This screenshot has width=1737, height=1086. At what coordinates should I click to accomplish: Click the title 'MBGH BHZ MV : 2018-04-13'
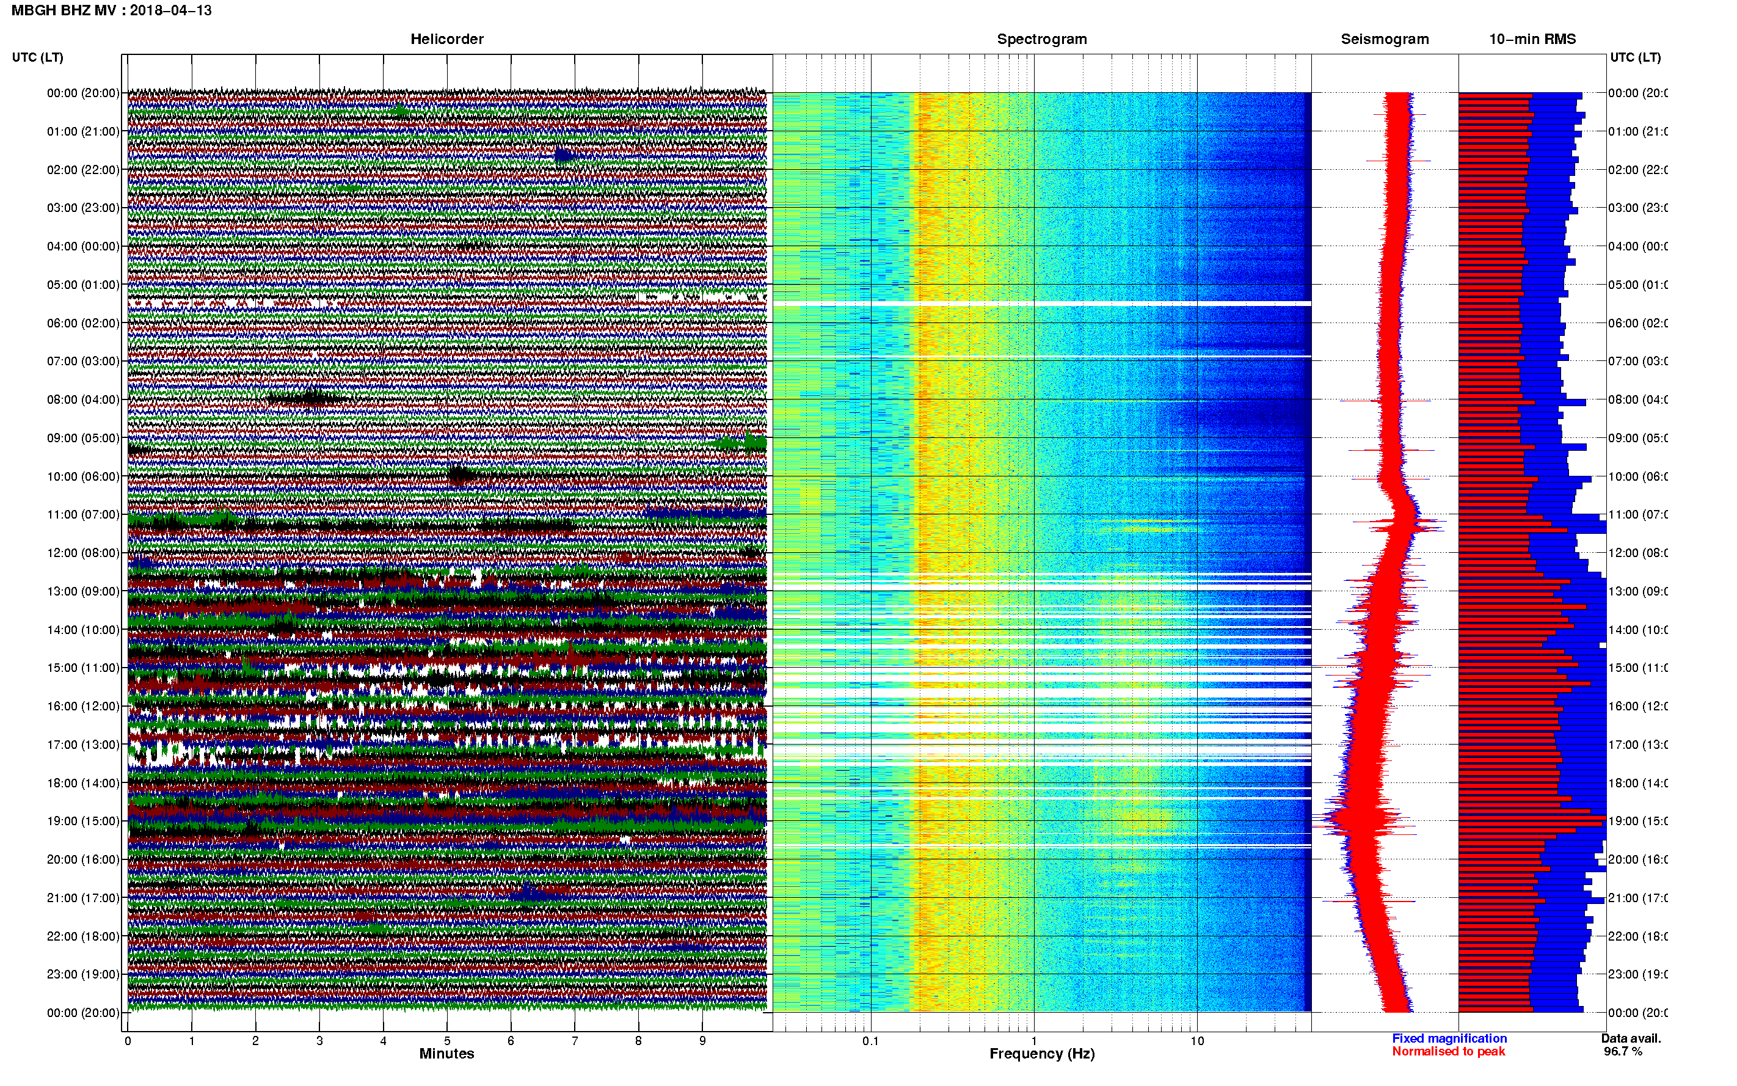click(x=111, y=10)
